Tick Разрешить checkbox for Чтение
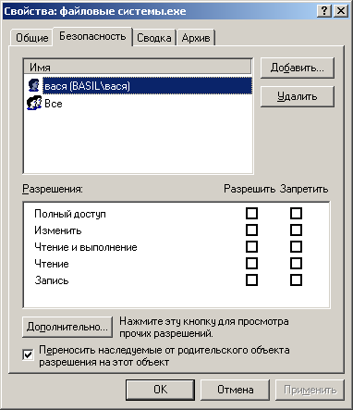Screen dimensions: 353x410 click(x=251, y=264)
